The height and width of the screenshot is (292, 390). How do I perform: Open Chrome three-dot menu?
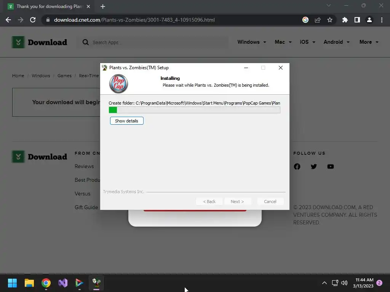click(382, 20)
